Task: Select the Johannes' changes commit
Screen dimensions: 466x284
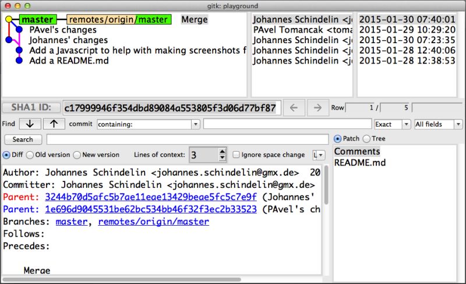Action: tap(68, 40)
